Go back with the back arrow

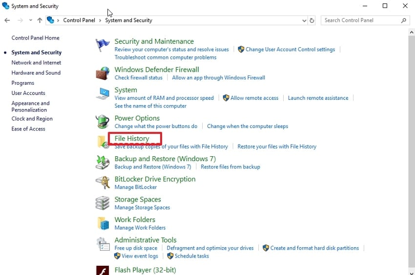click(x=7, y=20)
